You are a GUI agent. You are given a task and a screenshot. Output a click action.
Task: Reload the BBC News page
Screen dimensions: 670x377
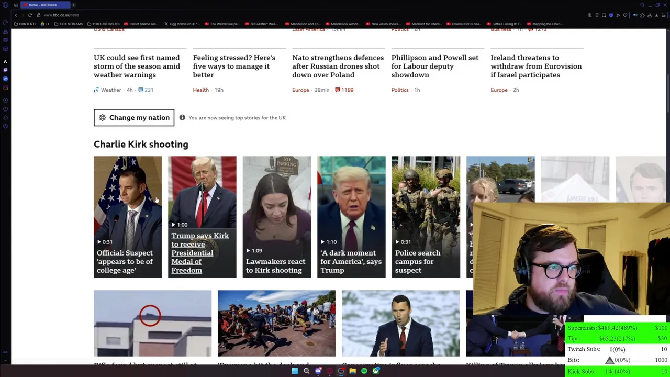pyautogui.click(x=30, y=15)
